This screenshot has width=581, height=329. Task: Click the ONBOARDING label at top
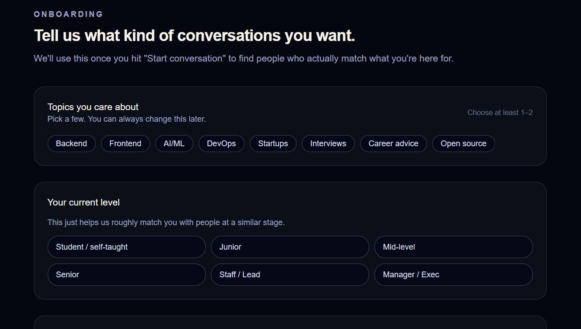tap(69, 14)
